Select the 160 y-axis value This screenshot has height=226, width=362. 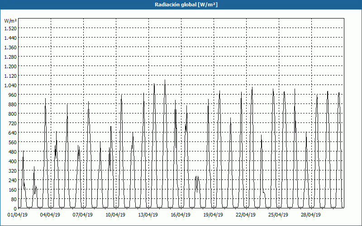coord(13,190)
